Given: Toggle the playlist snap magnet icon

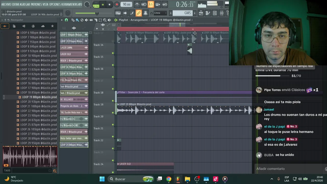Looking at the screenshot, I should (66, 20).
